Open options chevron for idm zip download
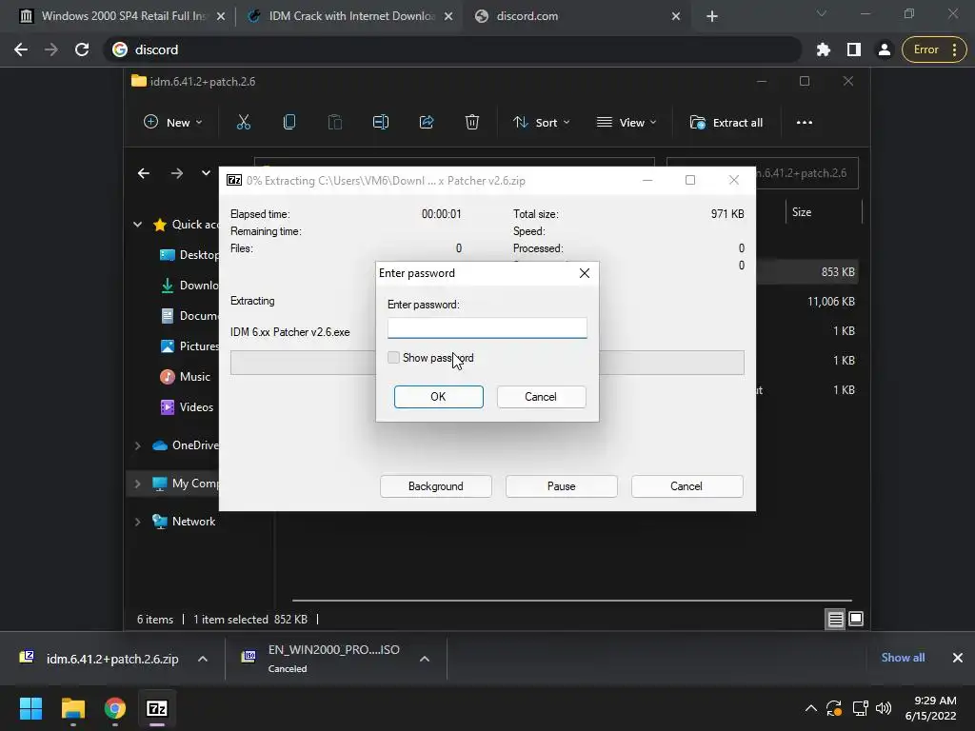Screen dimensions: 975x731 coord(203,659)
